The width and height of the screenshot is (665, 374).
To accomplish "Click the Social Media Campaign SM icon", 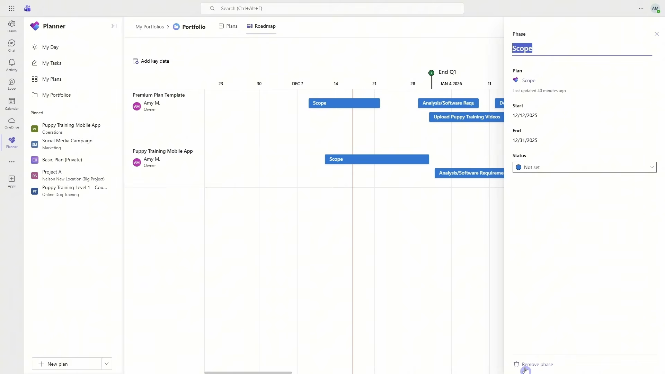I will click(x=35, y=144).
